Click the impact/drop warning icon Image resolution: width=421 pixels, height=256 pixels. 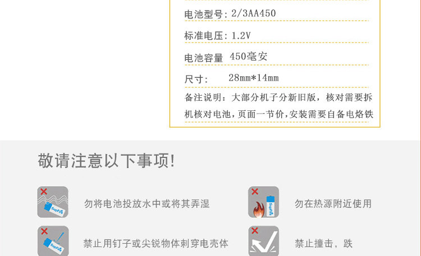(263, 241)
